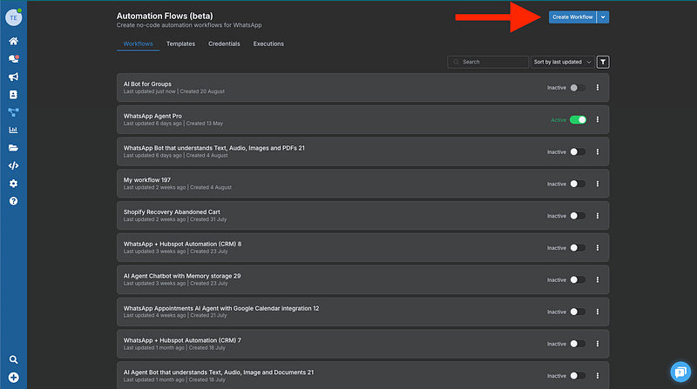Expand the Sort by last updated dropdown

562,62
